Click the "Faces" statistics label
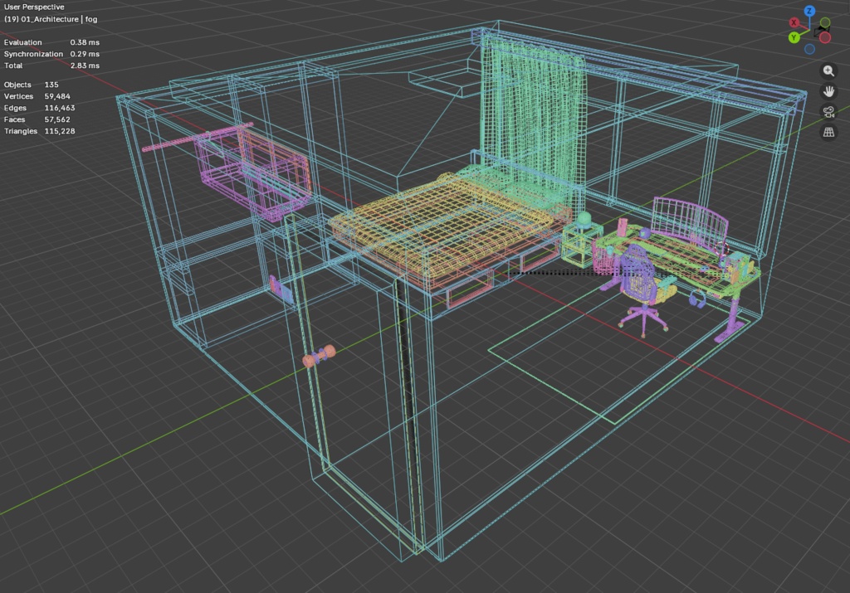The image size is (850, 593). 15,119
